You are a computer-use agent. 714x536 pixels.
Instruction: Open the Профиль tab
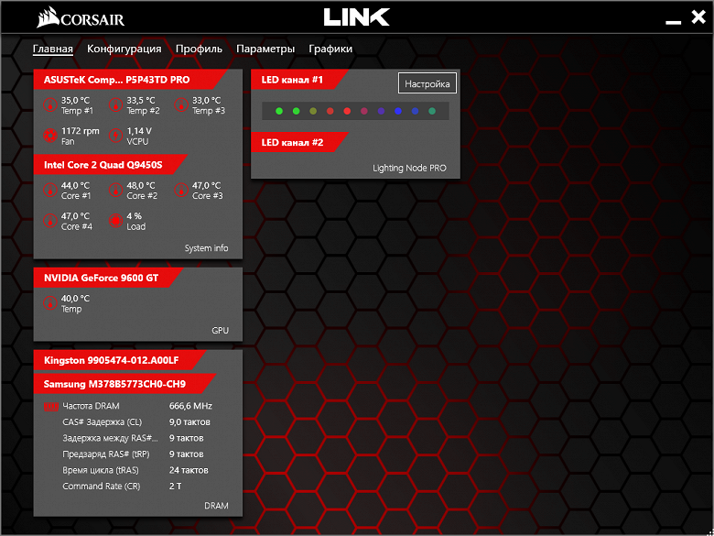point(199,49)
